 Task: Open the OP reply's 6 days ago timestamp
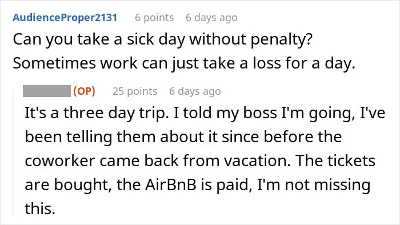(195, 91)
